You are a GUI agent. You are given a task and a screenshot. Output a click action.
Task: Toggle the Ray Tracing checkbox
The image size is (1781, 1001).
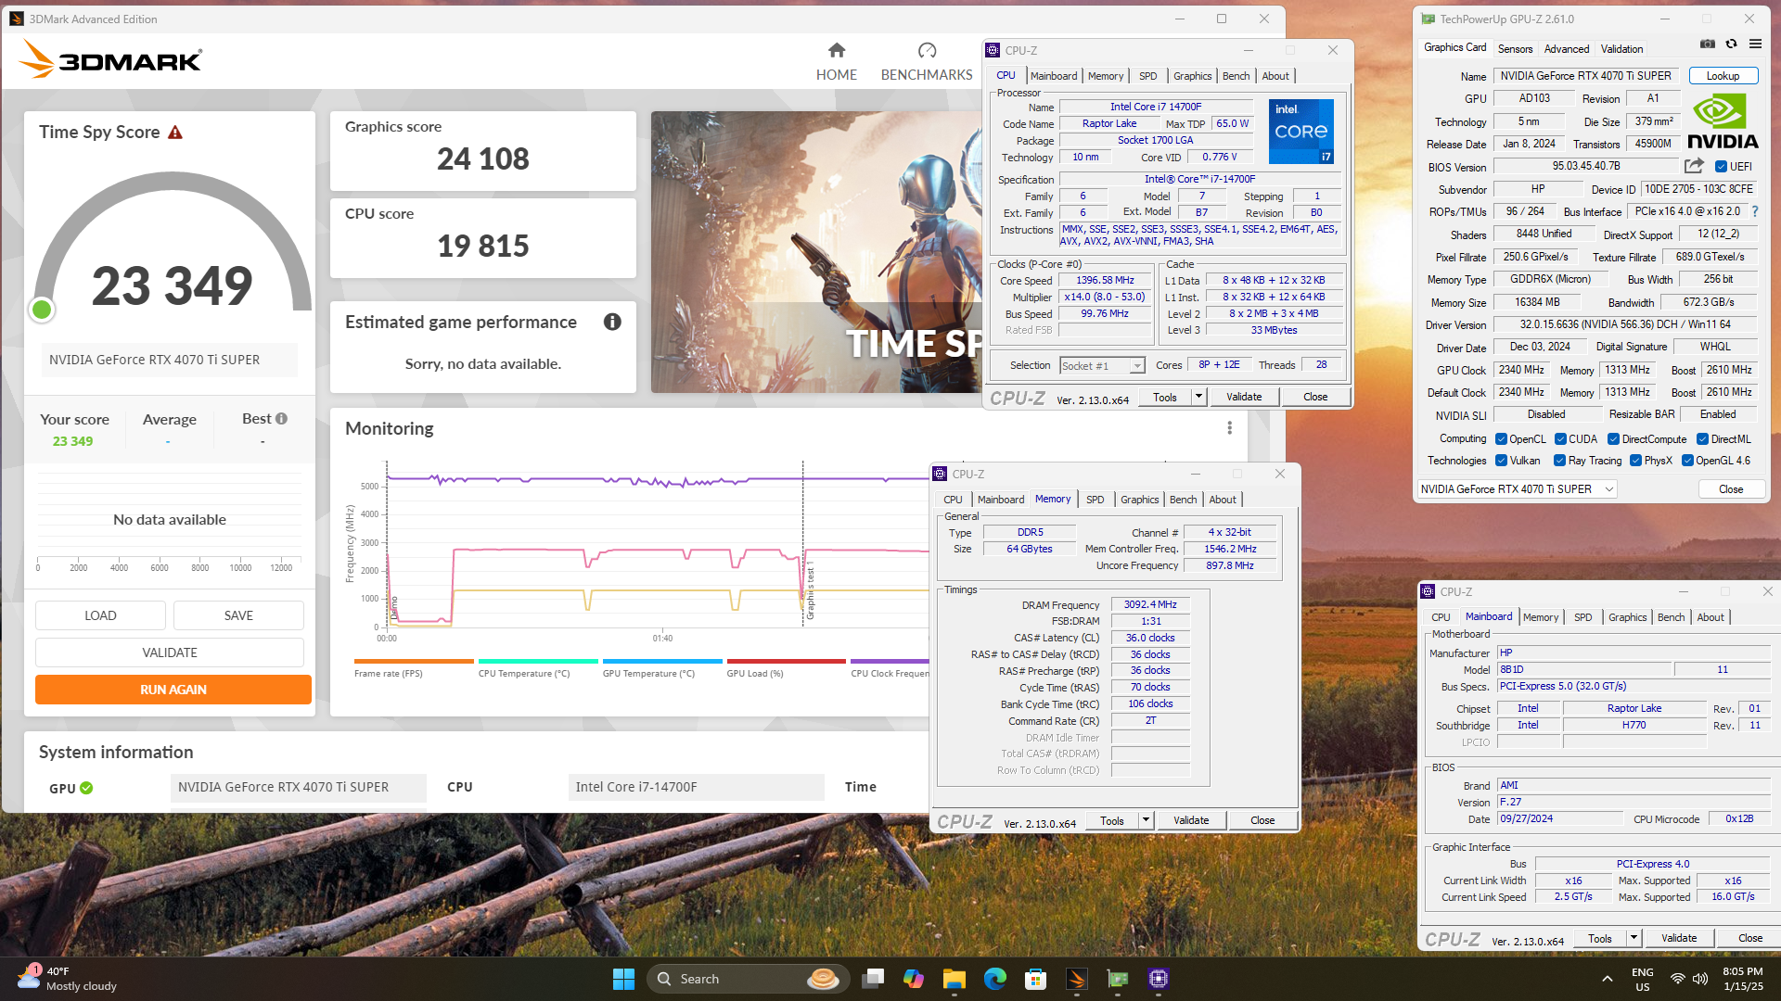click(x=1560, y=461)
